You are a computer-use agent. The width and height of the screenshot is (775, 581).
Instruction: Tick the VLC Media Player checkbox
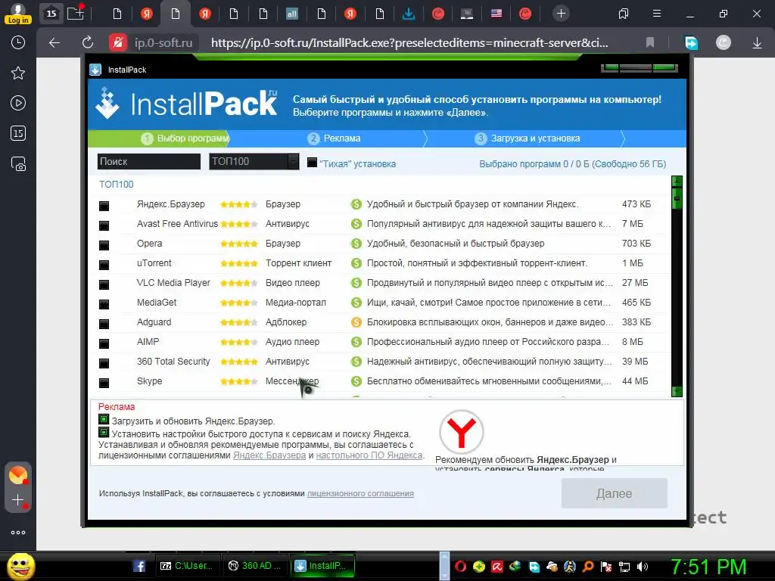click(x=104, y=284)
